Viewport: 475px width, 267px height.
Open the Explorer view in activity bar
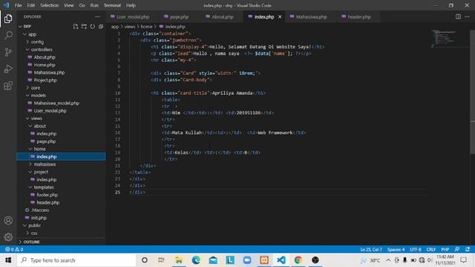(8, 19)
